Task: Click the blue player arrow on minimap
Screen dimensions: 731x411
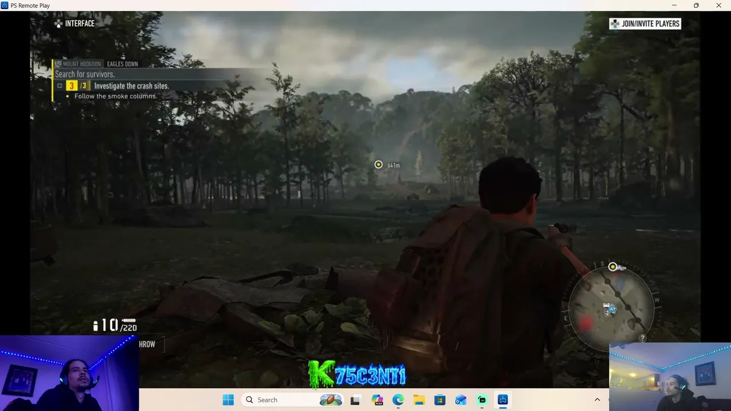Action: tap(611, 309)
